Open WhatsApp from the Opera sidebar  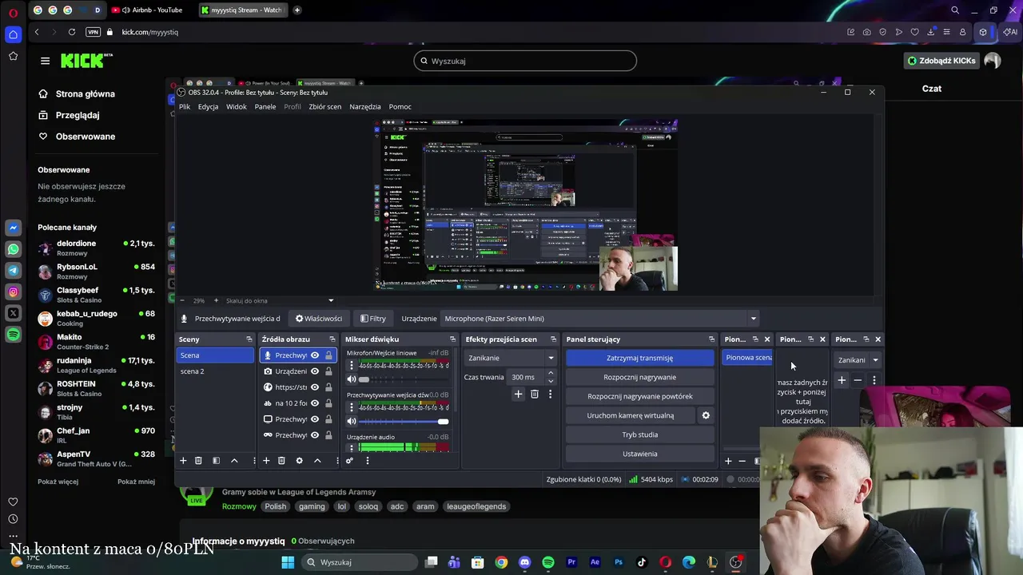coord(14,249)
